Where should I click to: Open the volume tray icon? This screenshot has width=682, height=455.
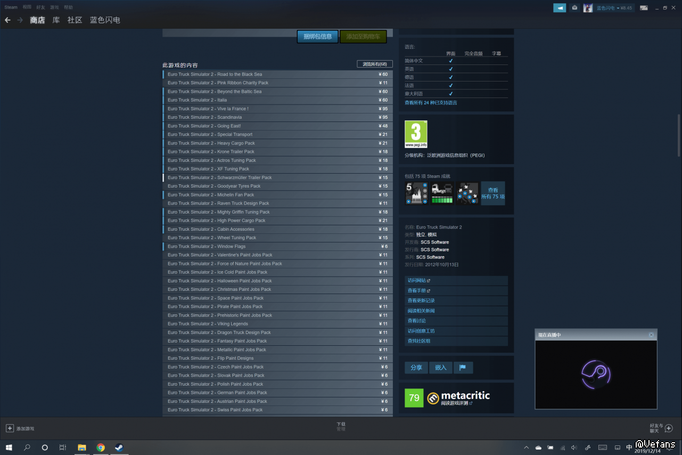pyautogui.click(x=574, y=448)
